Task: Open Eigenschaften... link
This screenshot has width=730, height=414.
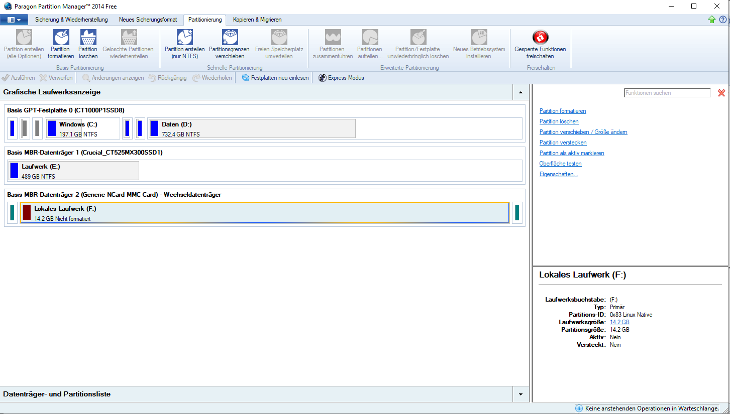Action: pos(559,174)
